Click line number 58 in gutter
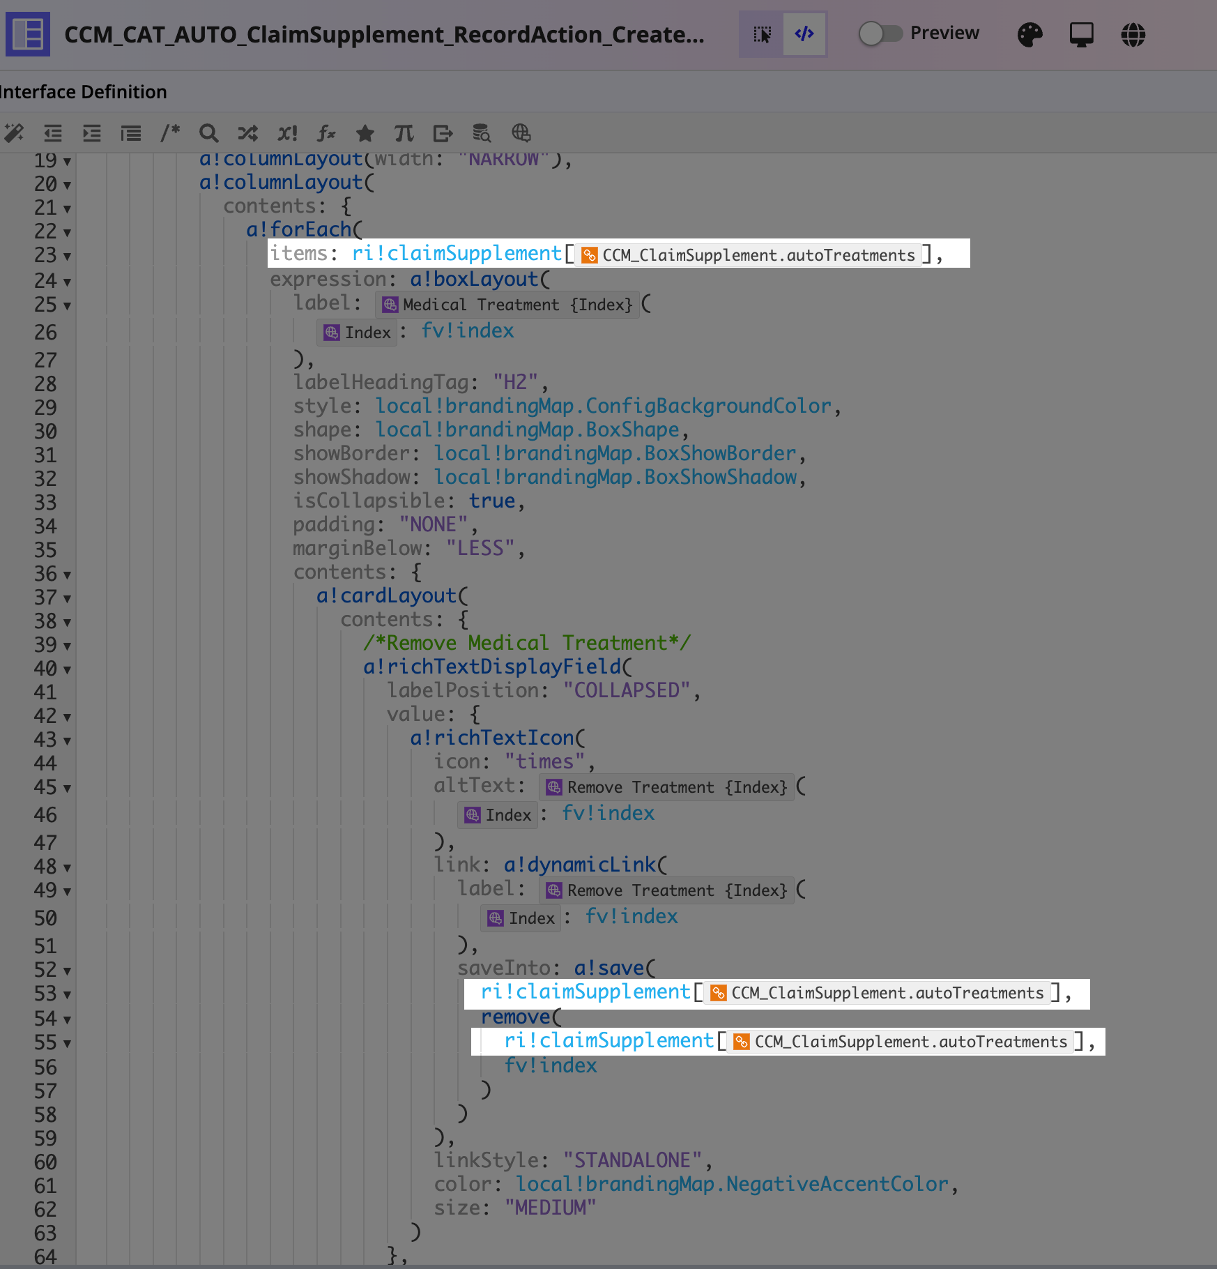The image size is (1217, 1269). pos(45,1114)
